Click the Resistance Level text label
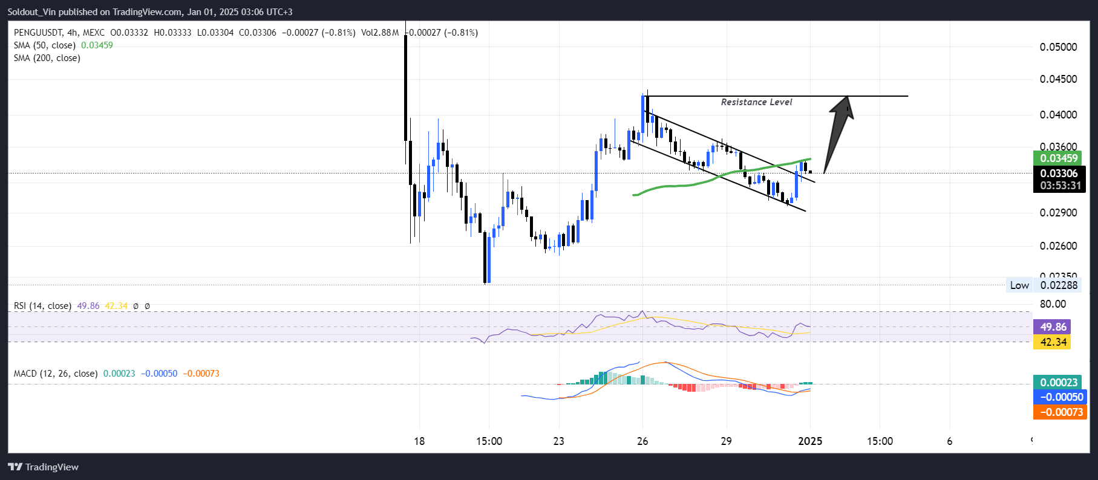This screenshot has width=1098, height=480. click(x=756, y=102)
